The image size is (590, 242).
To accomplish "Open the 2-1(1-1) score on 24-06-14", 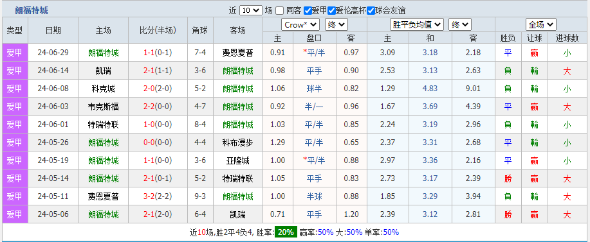I will click(x=158, y=71).
